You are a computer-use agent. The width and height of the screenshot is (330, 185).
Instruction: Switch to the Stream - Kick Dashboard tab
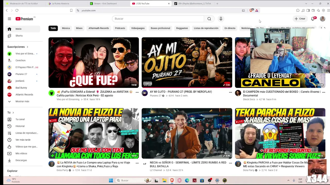pos(108,4)
